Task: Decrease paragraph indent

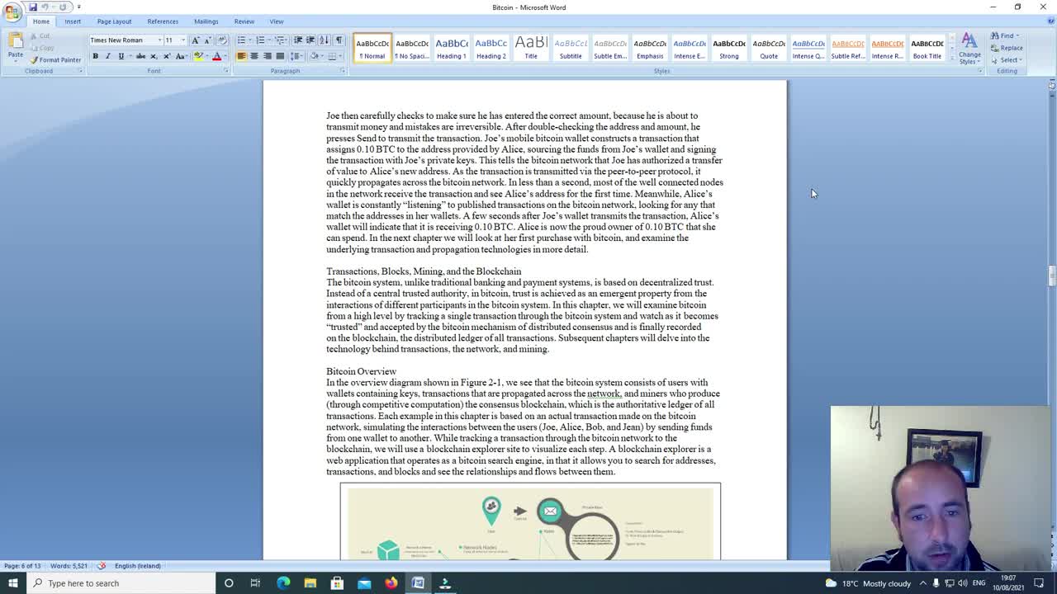Action: pos(298,40)
